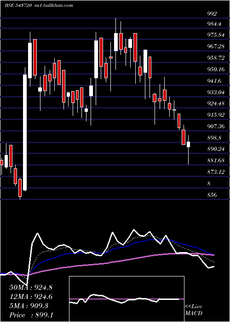This screenshot has height=322, width=230.
Task: Click the <<Live MACD label
Action: [x=194, y=310]
